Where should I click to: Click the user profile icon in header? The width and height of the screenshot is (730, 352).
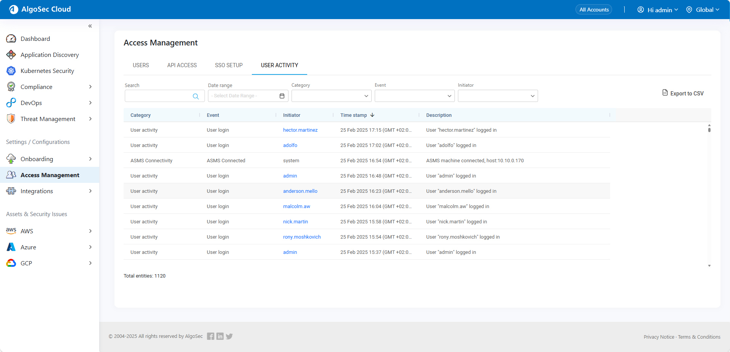[x=641, y=10]
